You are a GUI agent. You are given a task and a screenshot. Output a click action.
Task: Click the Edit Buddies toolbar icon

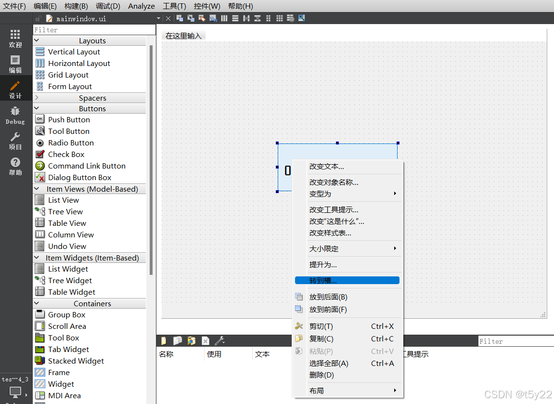[x=202, y=18]
